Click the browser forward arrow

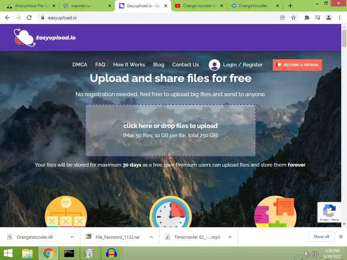point(18,18)
